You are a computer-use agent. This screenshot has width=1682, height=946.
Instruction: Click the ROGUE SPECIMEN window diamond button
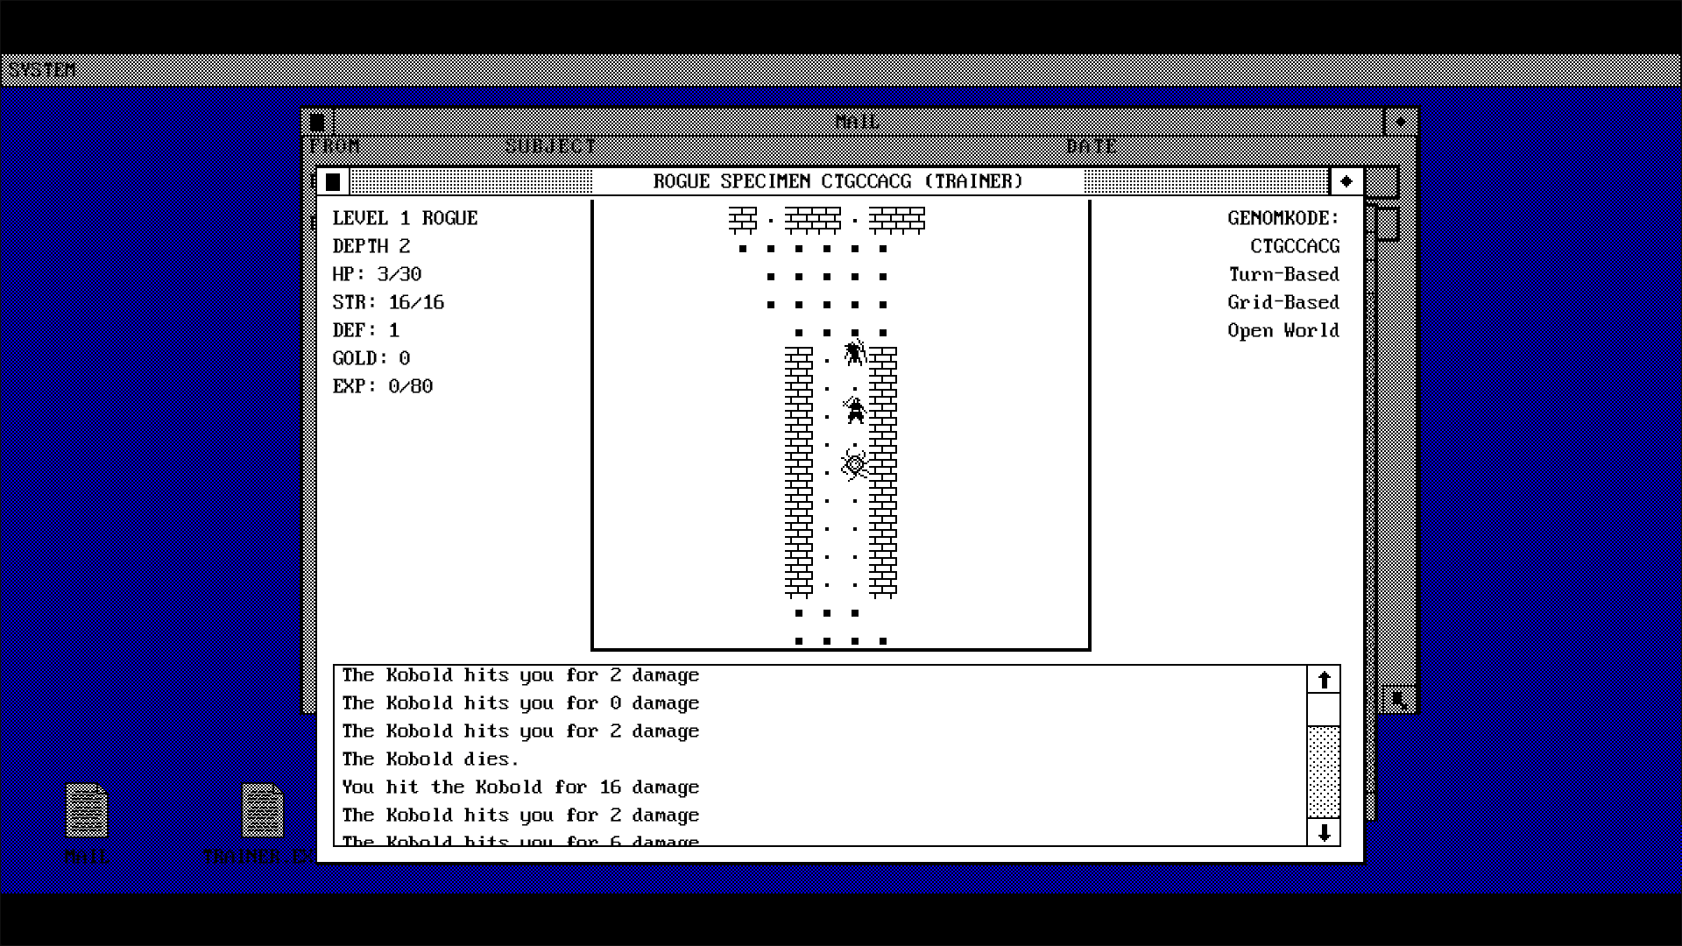tap(1346, 181)
